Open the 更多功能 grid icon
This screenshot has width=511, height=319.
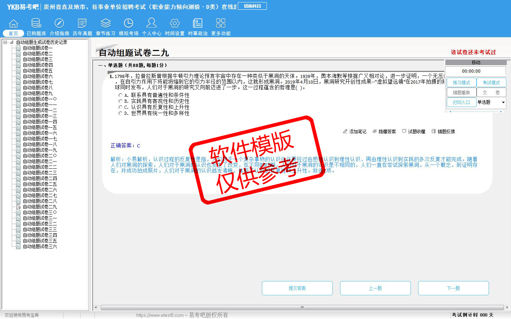tap(221, 24)
